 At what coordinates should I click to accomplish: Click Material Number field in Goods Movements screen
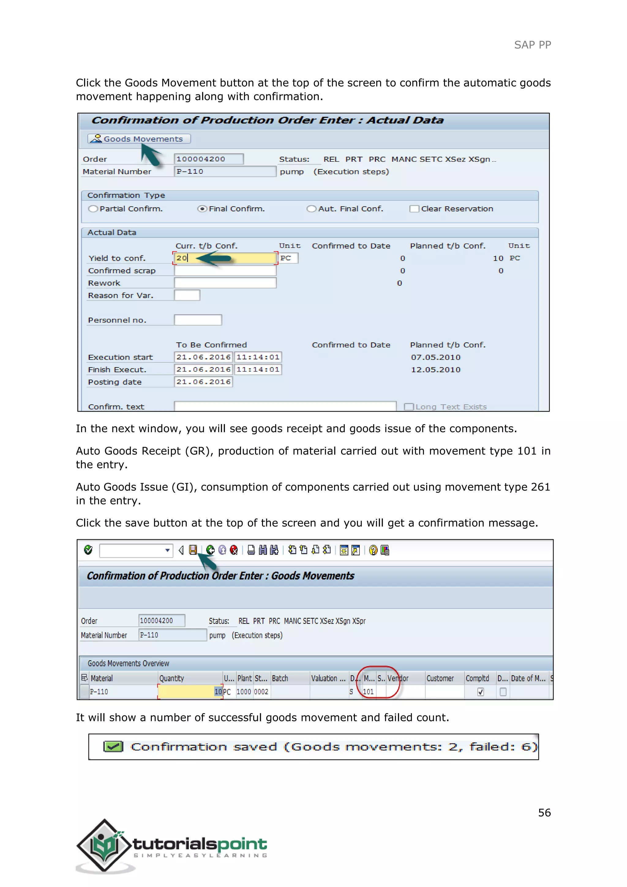click(173, 635)
